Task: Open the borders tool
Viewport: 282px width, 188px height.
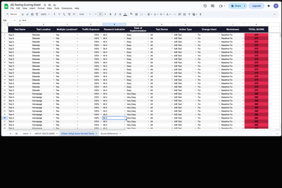Action: (136, 14)
